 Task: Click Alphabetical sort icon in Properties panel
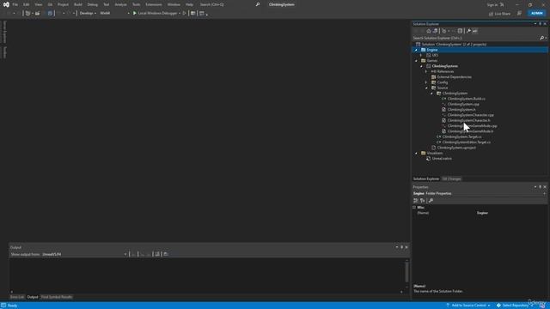click(423, 200)
